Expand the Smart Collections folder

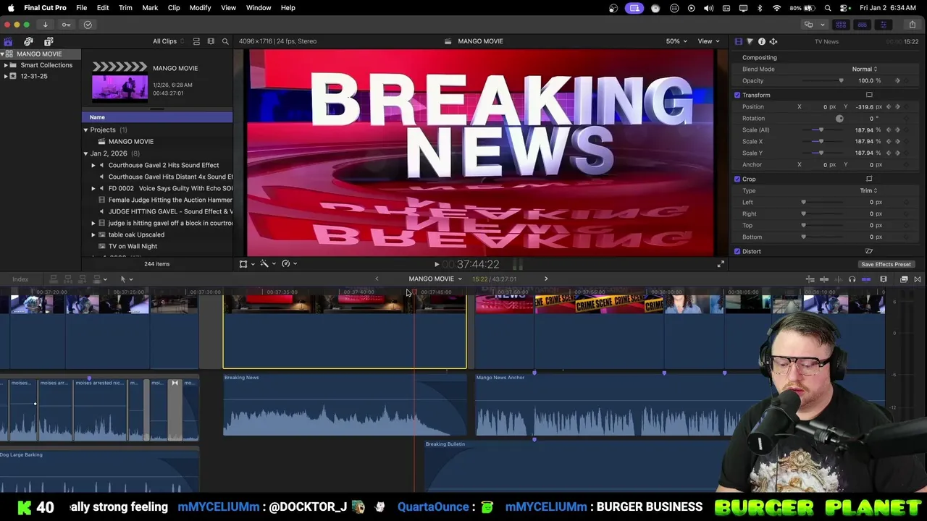(6, 65)
